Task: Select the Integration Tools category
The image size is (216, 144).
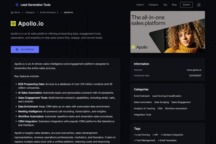Action: pyautogui.click(x=143, y=115)
